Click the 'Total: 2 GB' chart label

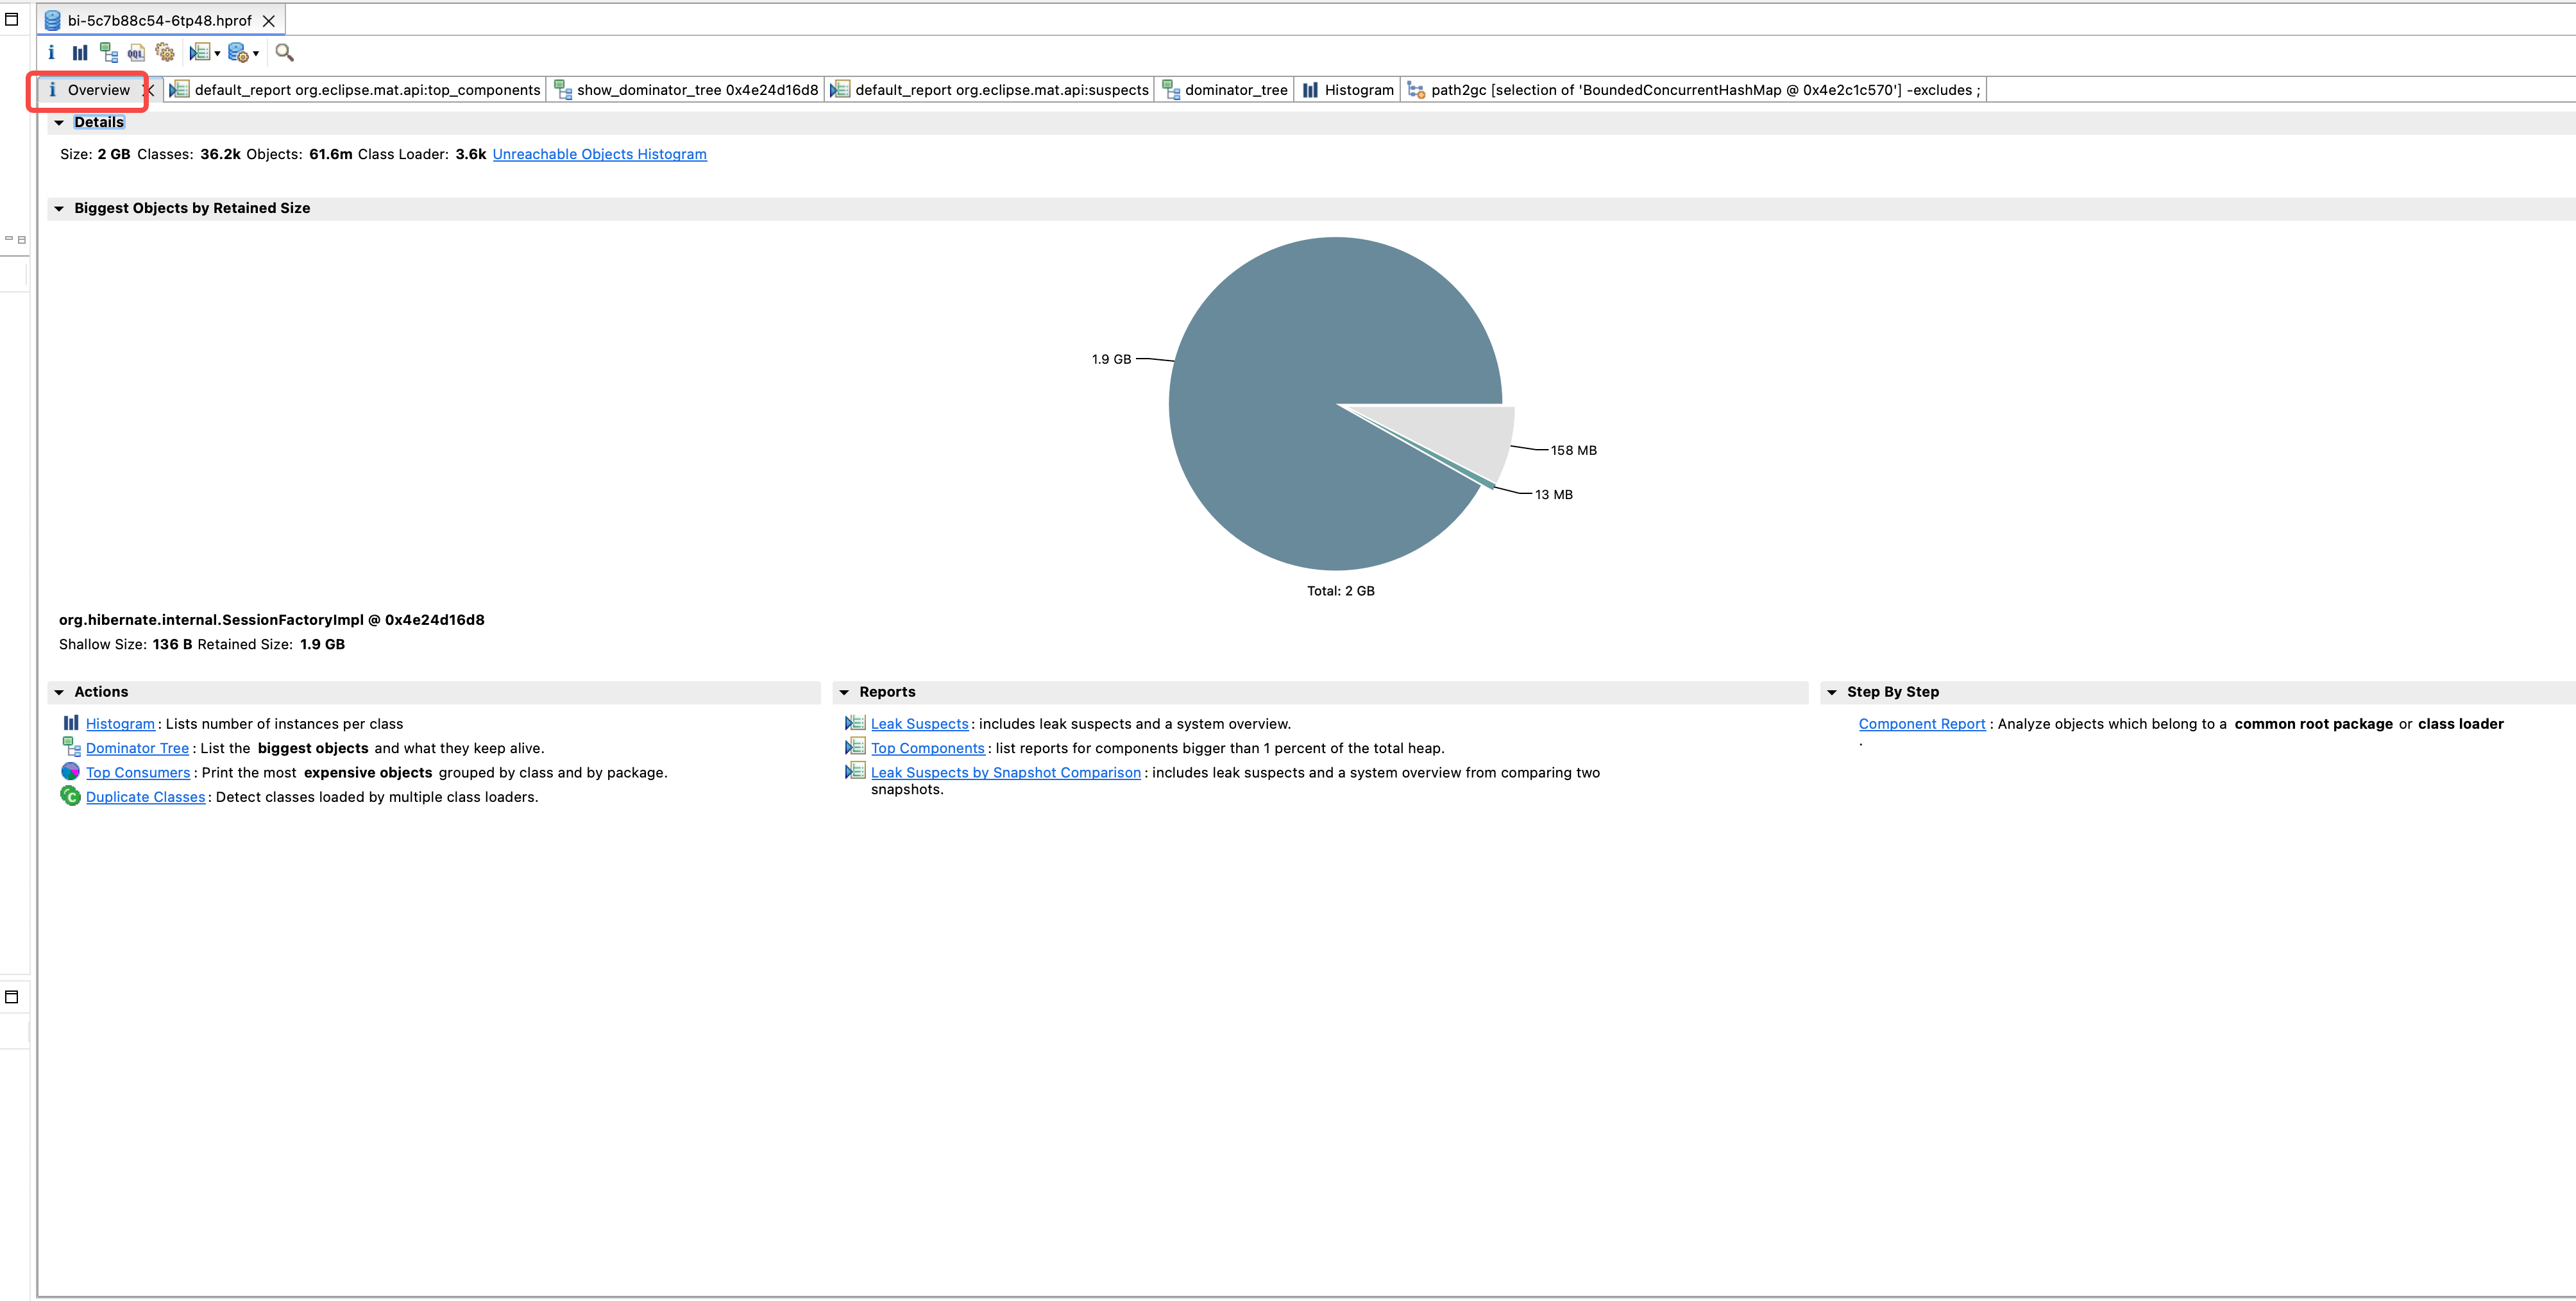click(1340, 591)
